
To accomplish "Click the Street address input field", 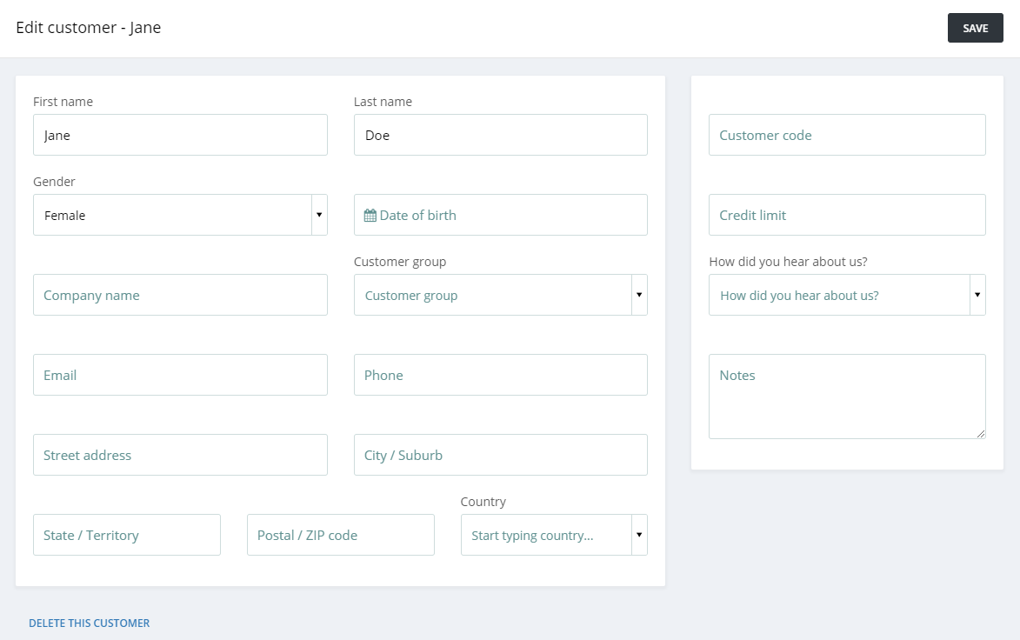I will tap(180, 455).
